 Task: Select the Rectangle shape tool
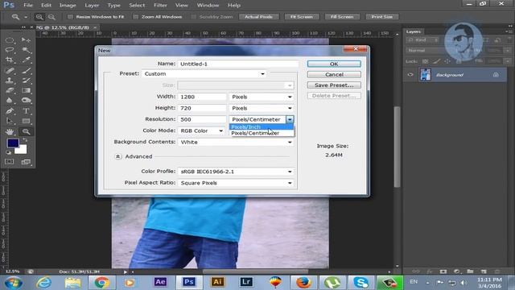26,121
